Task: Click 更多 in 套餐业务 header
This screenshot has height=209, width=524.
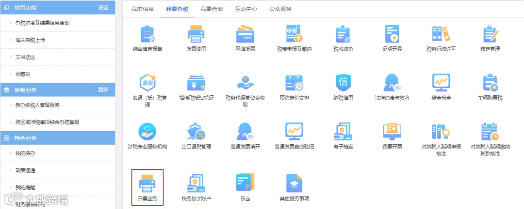Action: [103, 90]
